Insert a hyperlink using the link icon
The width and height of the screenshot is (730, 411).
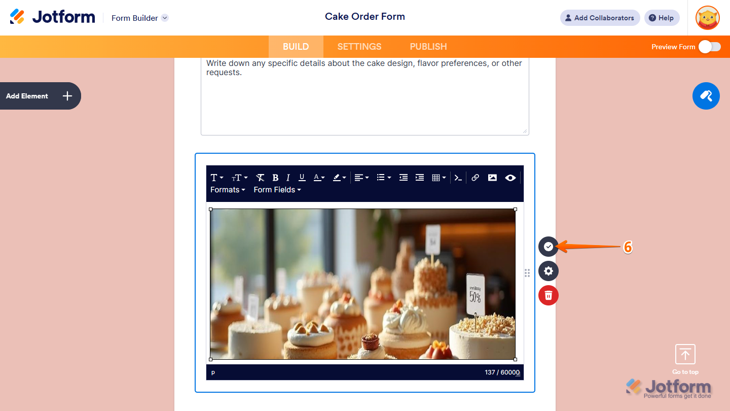coord(475,178)
